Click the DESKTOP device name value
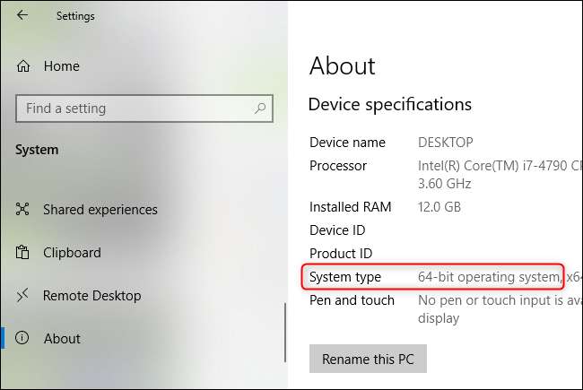 (x=446, y=143)
